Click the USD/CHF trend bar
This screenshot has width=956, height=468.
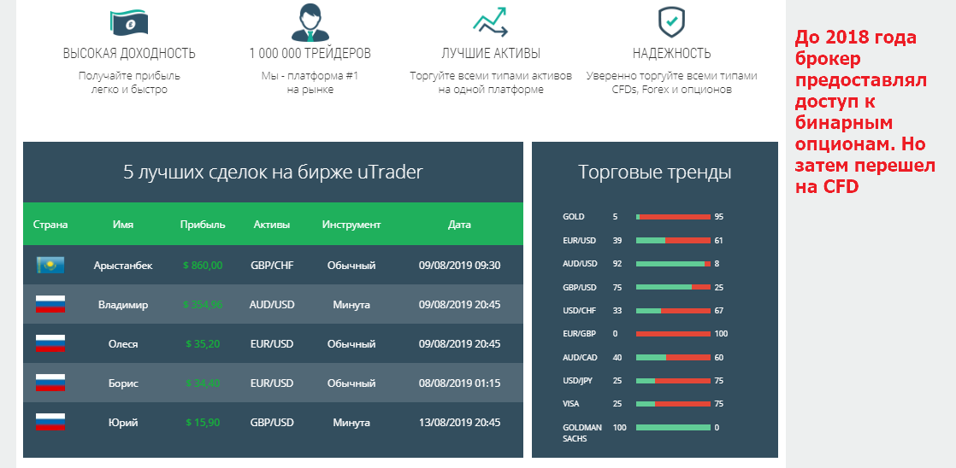pos(673,310)
